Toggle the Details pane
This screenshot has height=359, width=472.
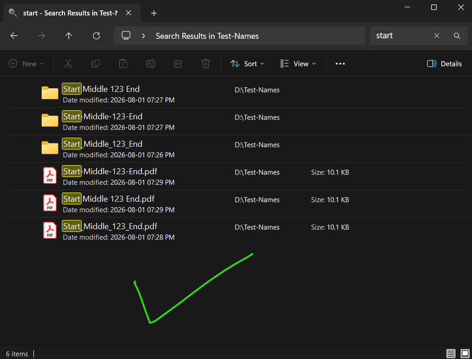click(444, 64)
